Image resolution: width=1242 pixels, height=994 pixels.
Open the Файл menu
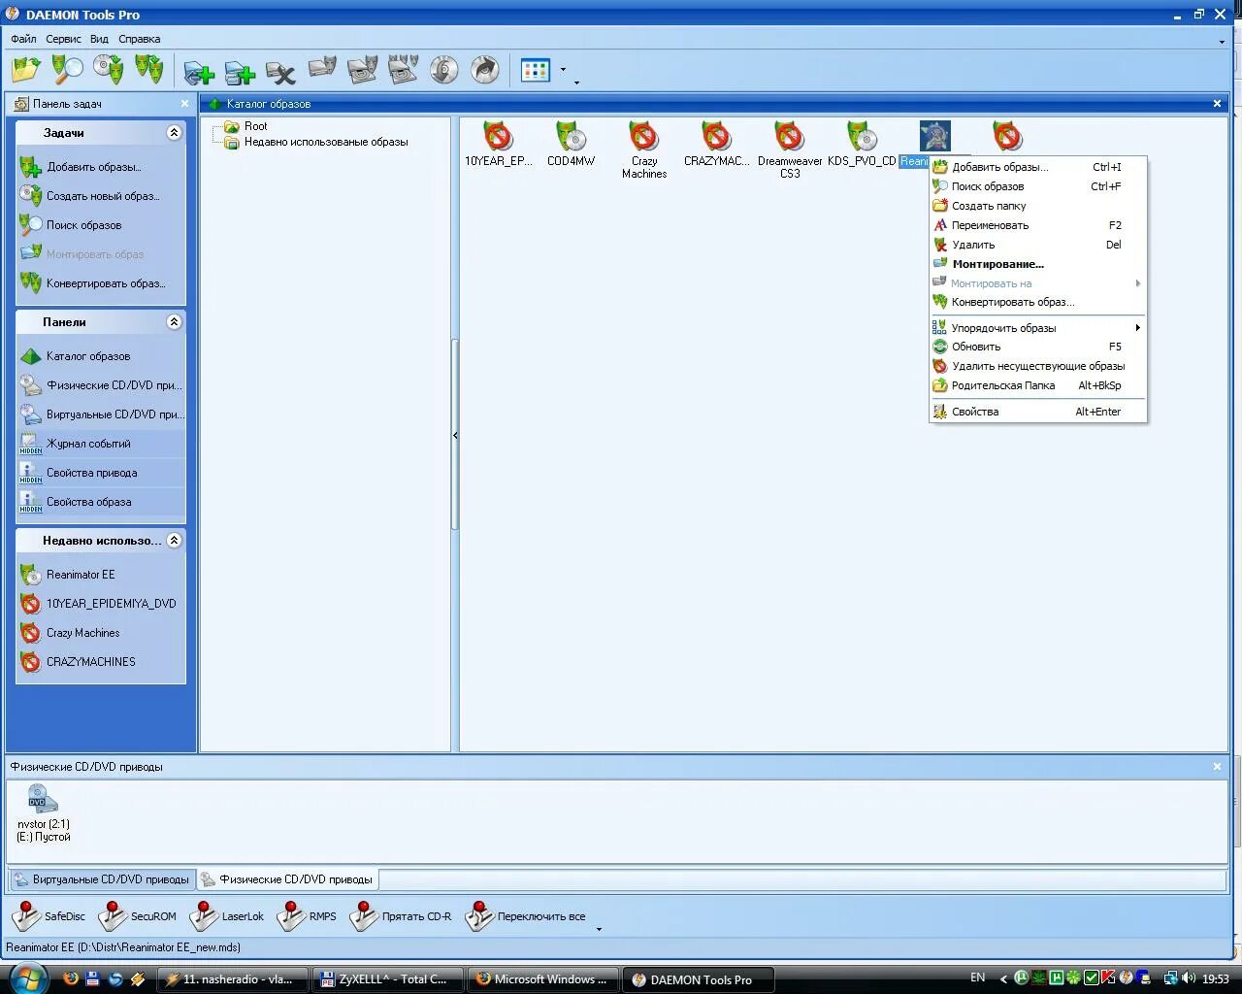23,39
